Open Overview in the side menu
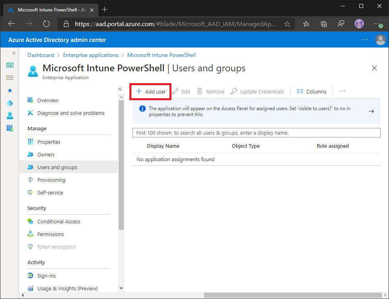Image resolution: width=389 pixels, height=299 pixels. coord(68,100)
